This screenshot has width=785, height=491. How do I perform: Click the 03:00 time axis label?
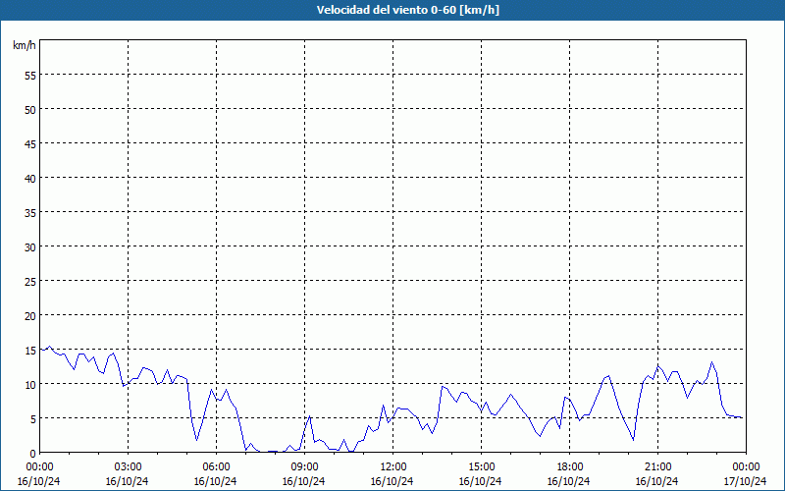tap(129, 467)
